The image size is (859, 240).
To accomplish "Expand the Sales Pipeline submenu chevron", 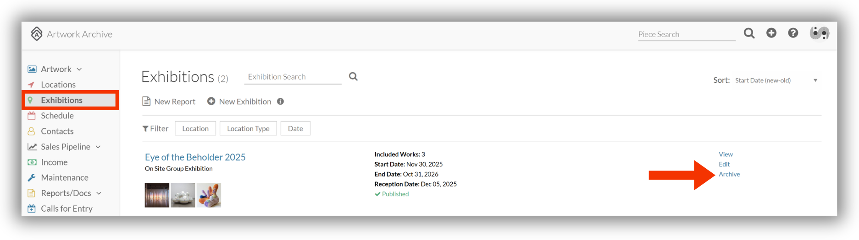I will 98,147.
